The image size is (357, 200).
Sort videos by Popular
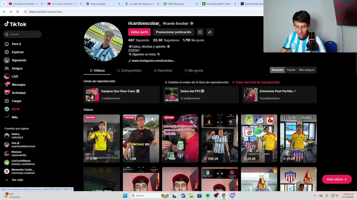click(291, 70)
